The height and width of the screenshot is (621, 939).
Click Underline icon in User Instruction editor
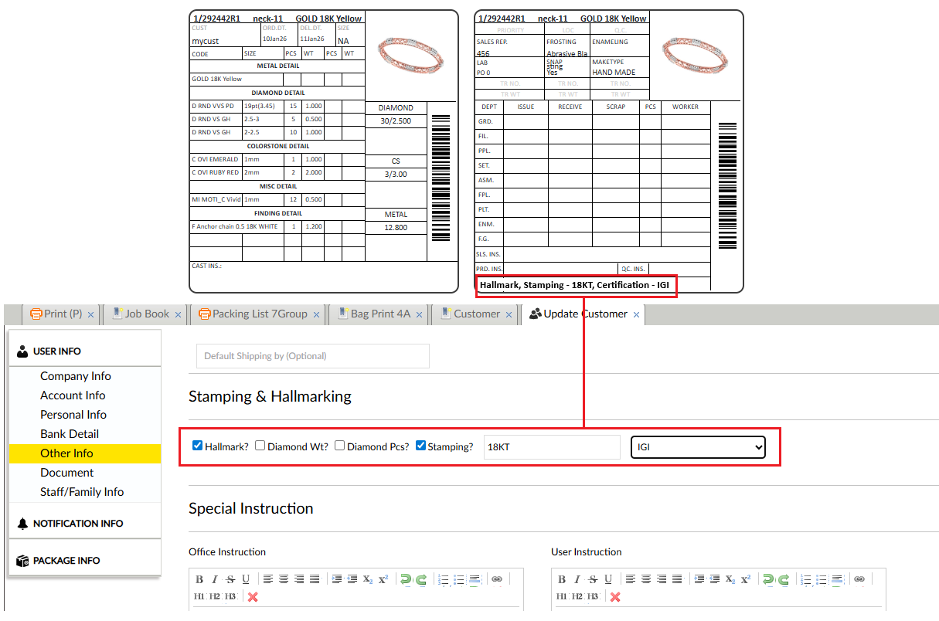(x=608, y=579)
